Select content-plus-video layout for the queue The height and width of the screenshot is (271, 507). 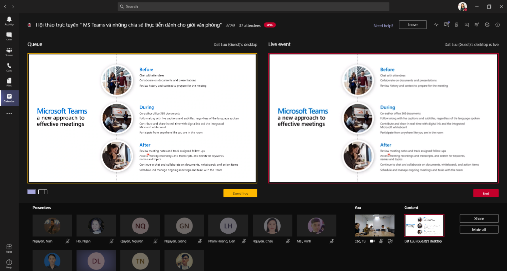pos(43,192)
